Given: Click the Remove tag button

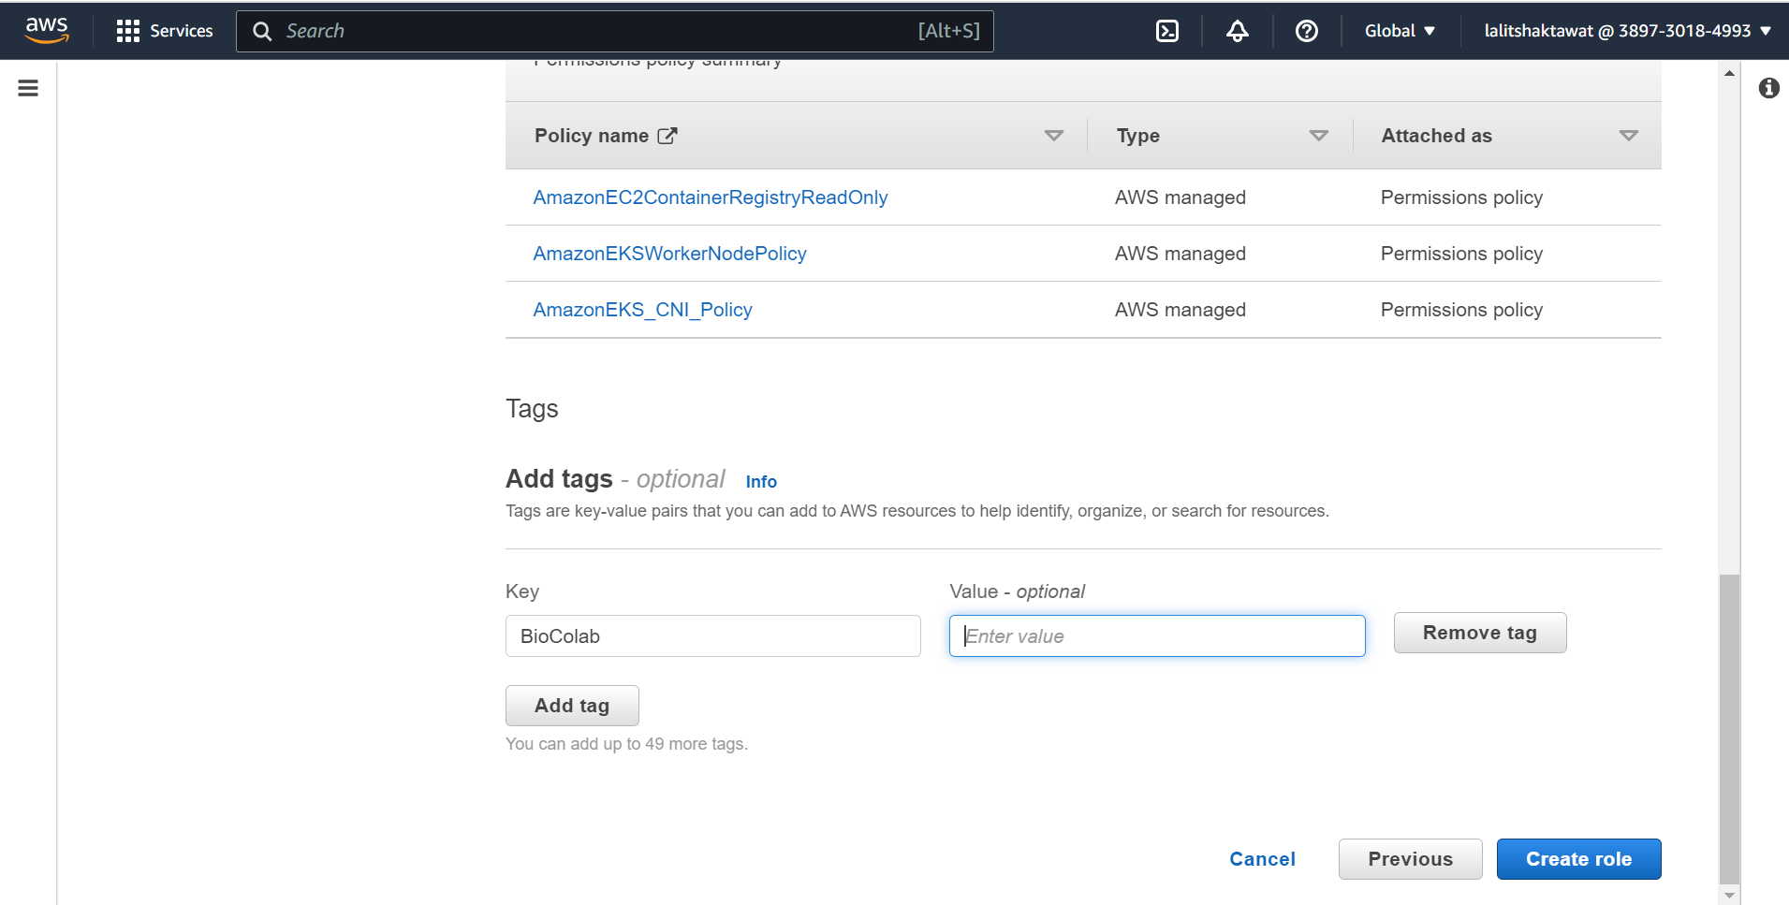Looking at the screenshot, I should point(1480,633).
